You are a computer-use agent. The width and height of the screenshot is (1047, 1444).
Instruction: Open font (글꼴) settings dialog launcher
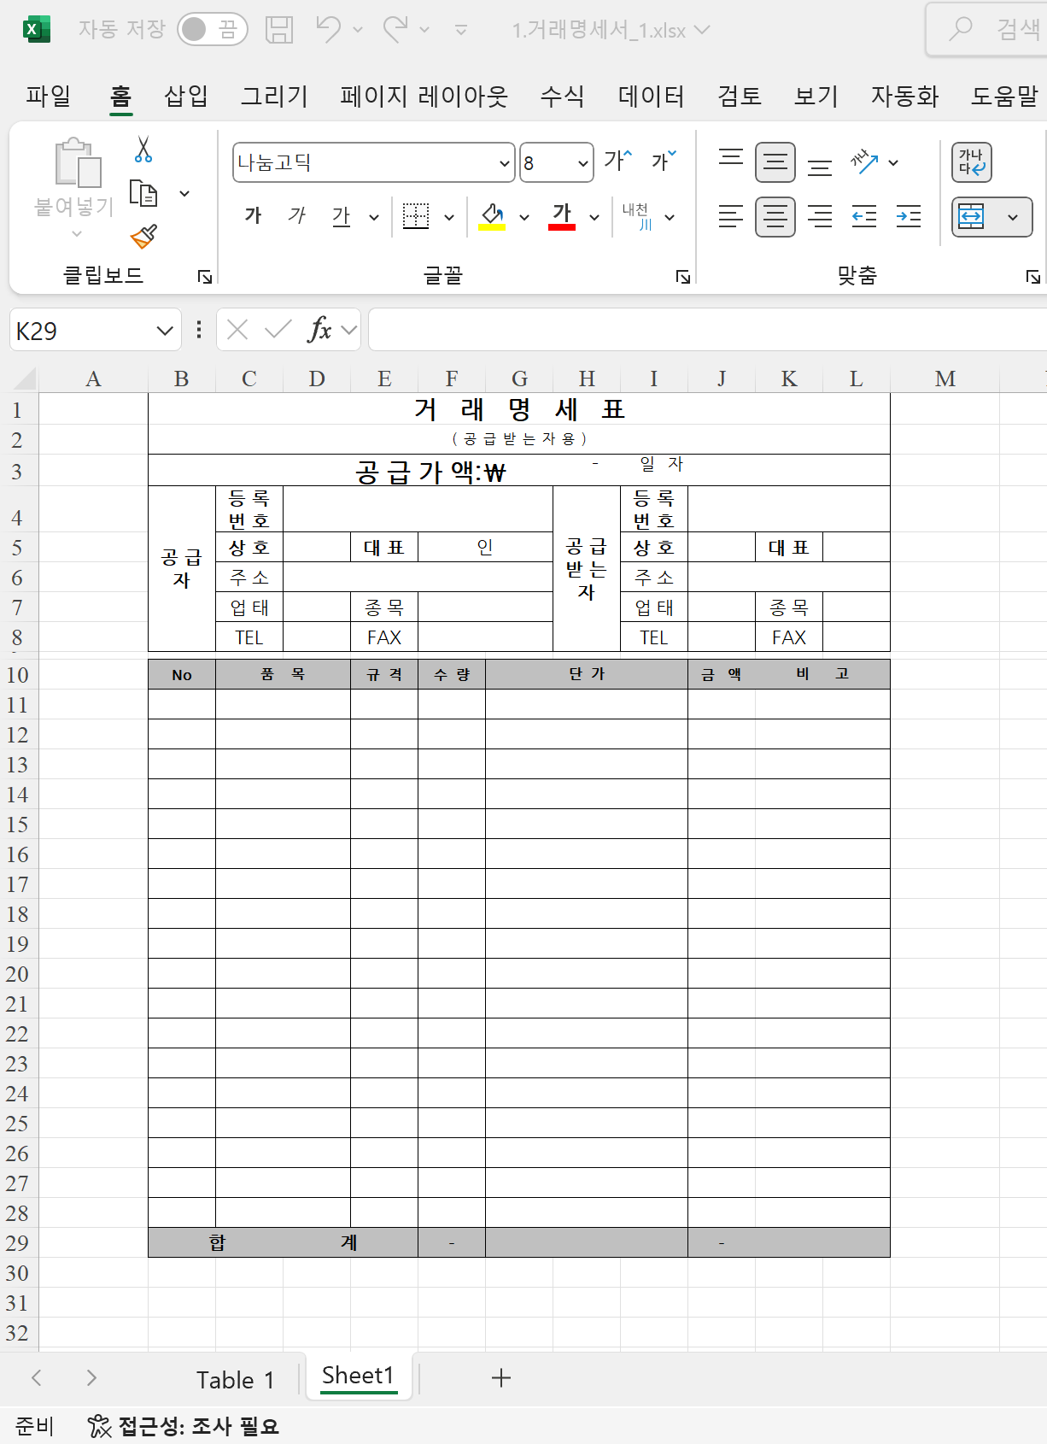(683, 276)
